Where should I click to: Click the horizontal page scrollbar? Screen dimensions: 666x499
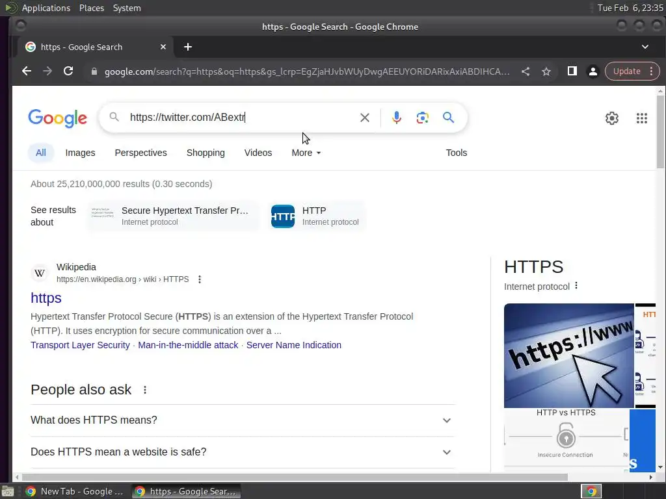point(293,477)
